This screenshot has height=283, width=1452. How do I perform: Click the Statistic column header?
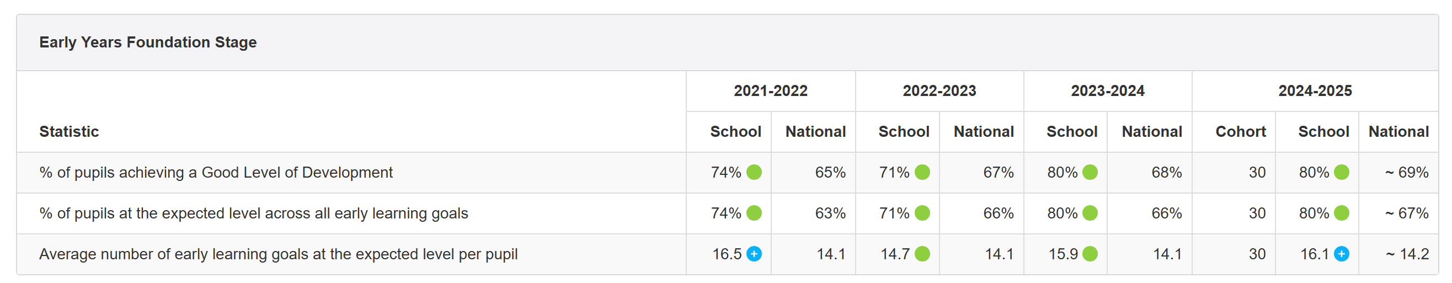click(x=69, y=132)
